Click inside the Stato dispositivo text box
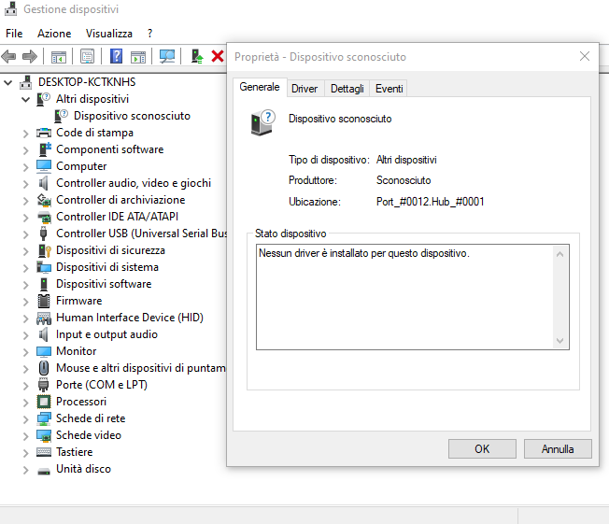Viewport: 609px width, 524px height. pos(413,297)
